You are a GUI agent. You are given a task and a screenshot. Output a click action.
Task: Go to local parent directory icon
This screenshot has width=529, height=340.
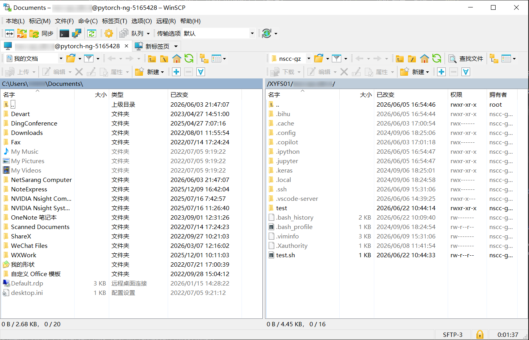tap(152, 59)
